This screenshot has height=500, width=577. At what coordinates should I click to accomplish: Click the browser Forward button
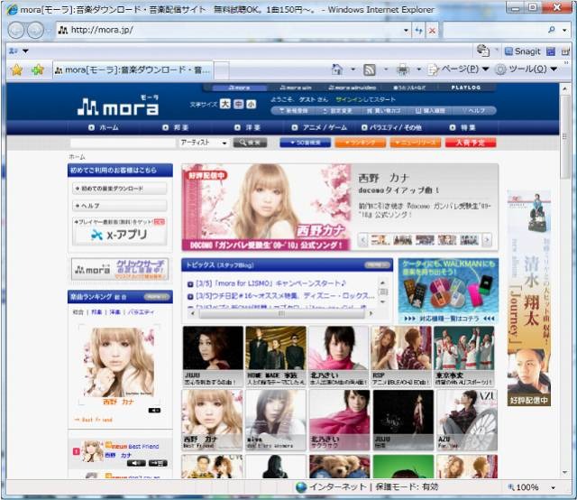coord(35,30)
